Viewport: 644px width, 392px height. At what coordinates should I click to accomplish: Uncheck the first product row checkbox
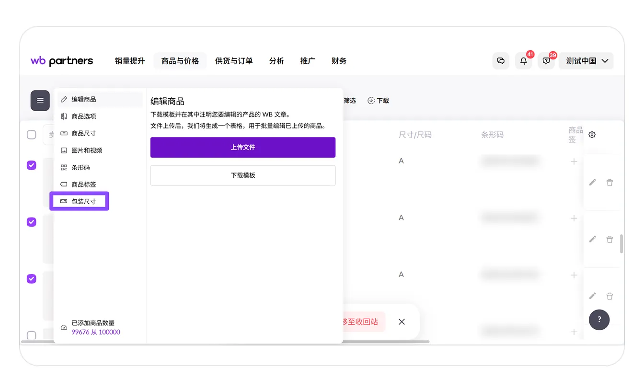pyautogui.click(x=32, y=165)
